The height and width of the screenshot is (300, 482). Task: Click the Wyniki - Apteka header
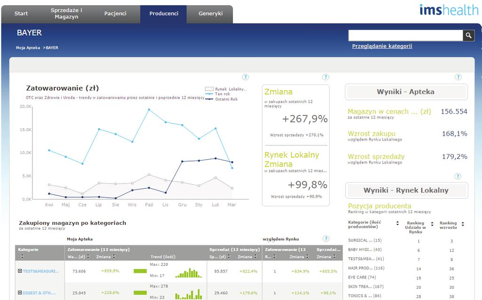click(406, 92)
